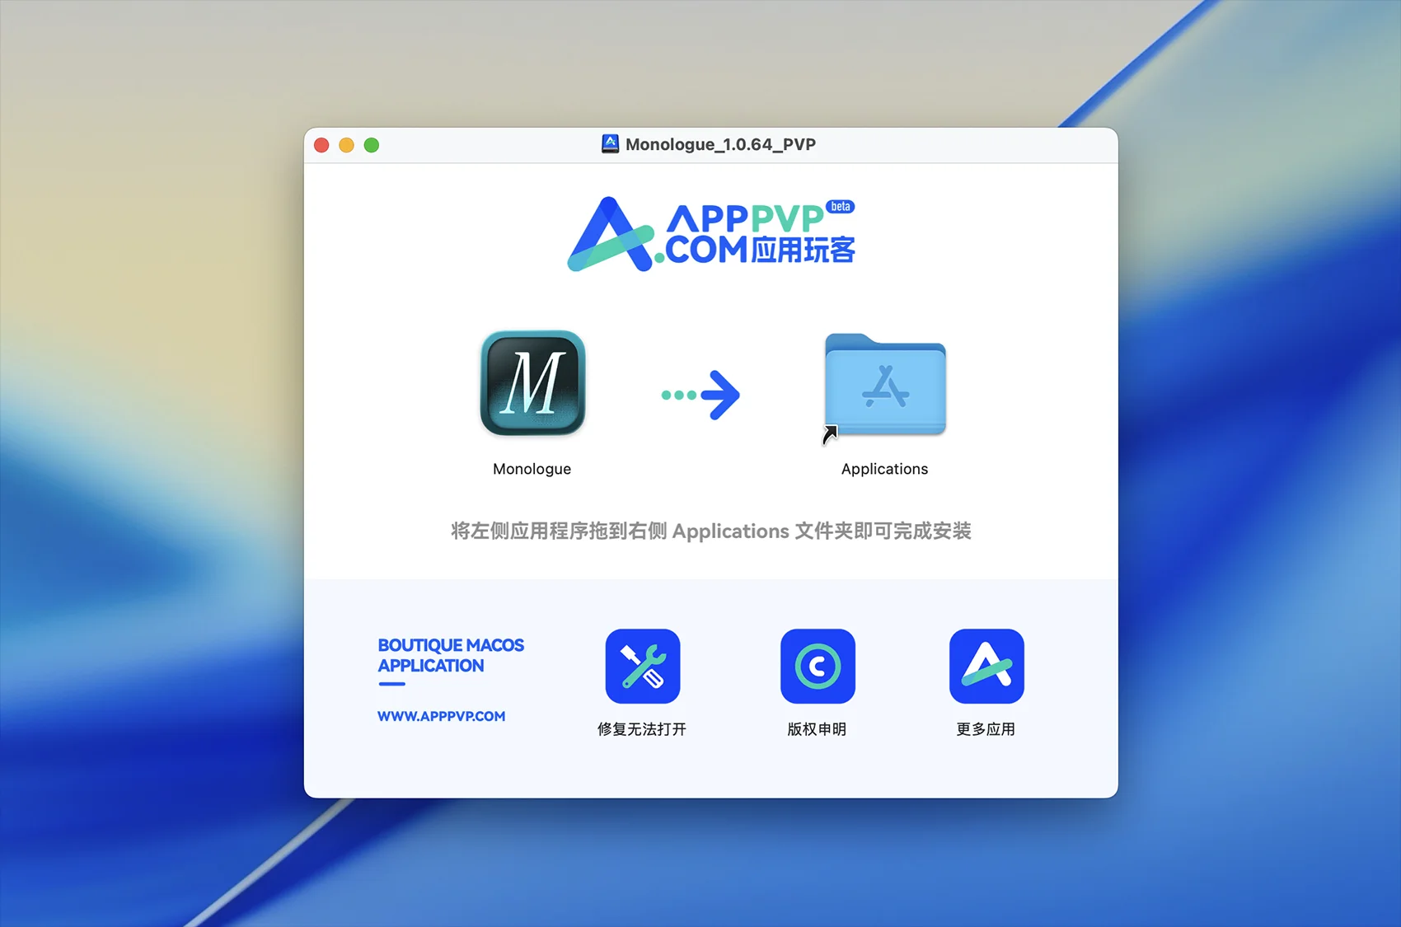Screen dimensions: 1401x927
Task: Select the Monologue app icon
Action: click(x=532, y=383)
